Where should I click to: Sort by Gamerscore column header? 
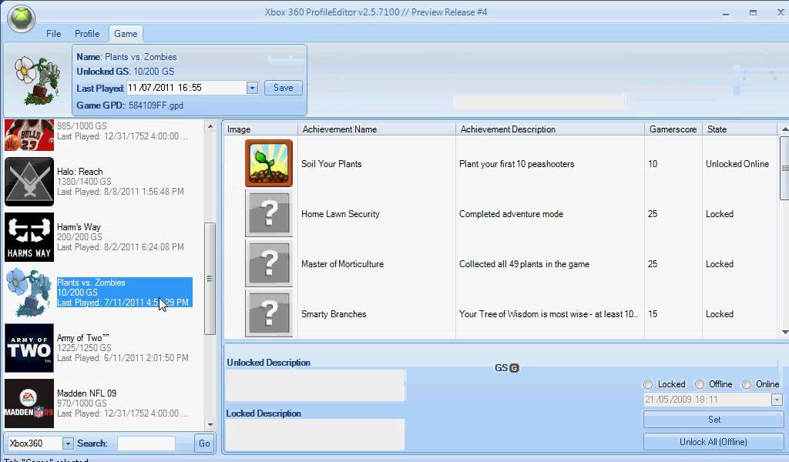click(x=673, y=129)
